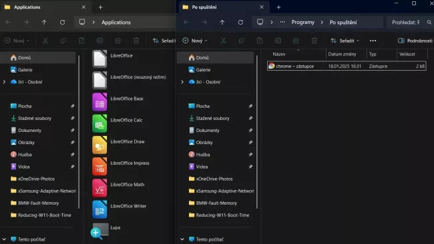Click search magnifier icon in Po spuštění window

(x=429, y=22)
